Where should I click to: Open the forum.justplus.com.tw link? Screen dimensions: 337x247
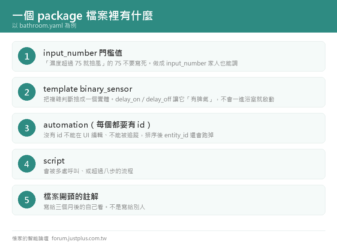click(79, 238)
